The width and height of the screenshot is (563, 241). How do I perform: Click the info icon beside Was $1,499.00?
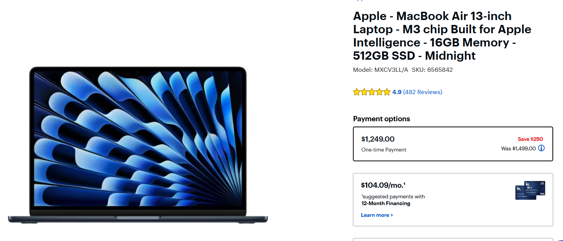click(x=541, y=148)
